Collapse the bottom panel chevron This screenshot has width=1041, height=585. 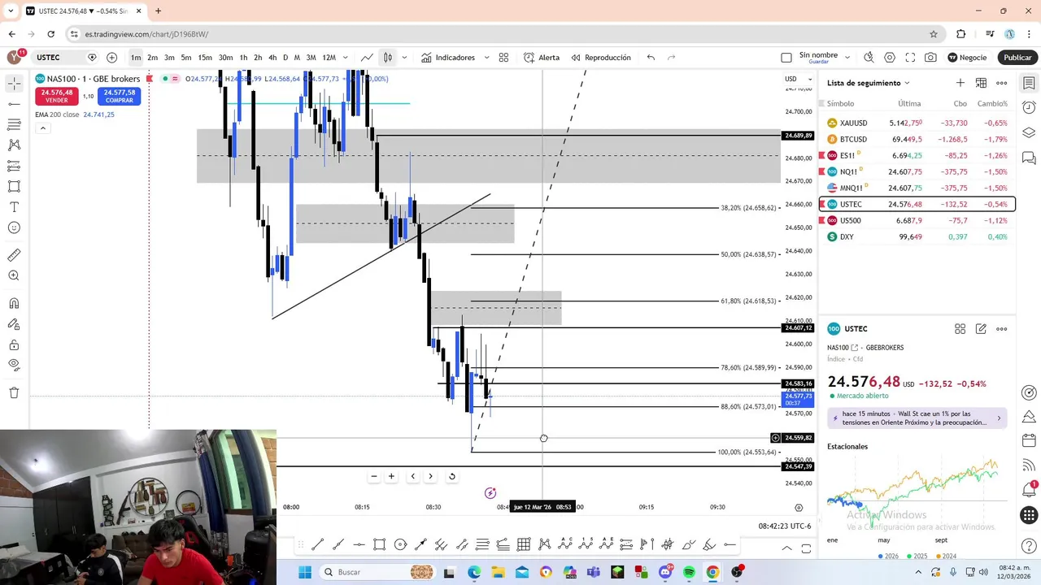click(786, 548)
